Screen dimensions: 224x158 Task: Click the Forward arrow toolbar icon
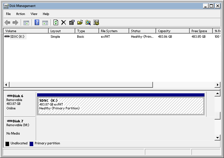pos(15,22)
